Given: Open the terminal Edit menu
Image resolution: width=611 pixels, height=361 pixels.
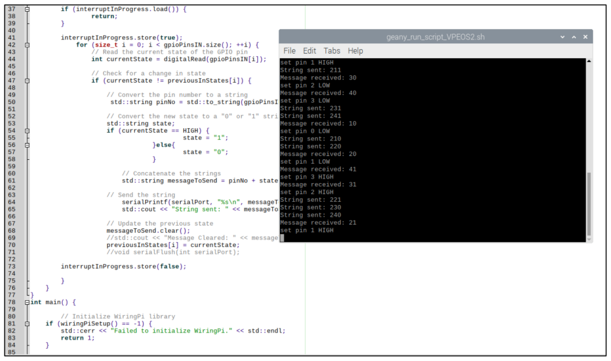Looking at the screenshot, I should click(x=310, y=51).
